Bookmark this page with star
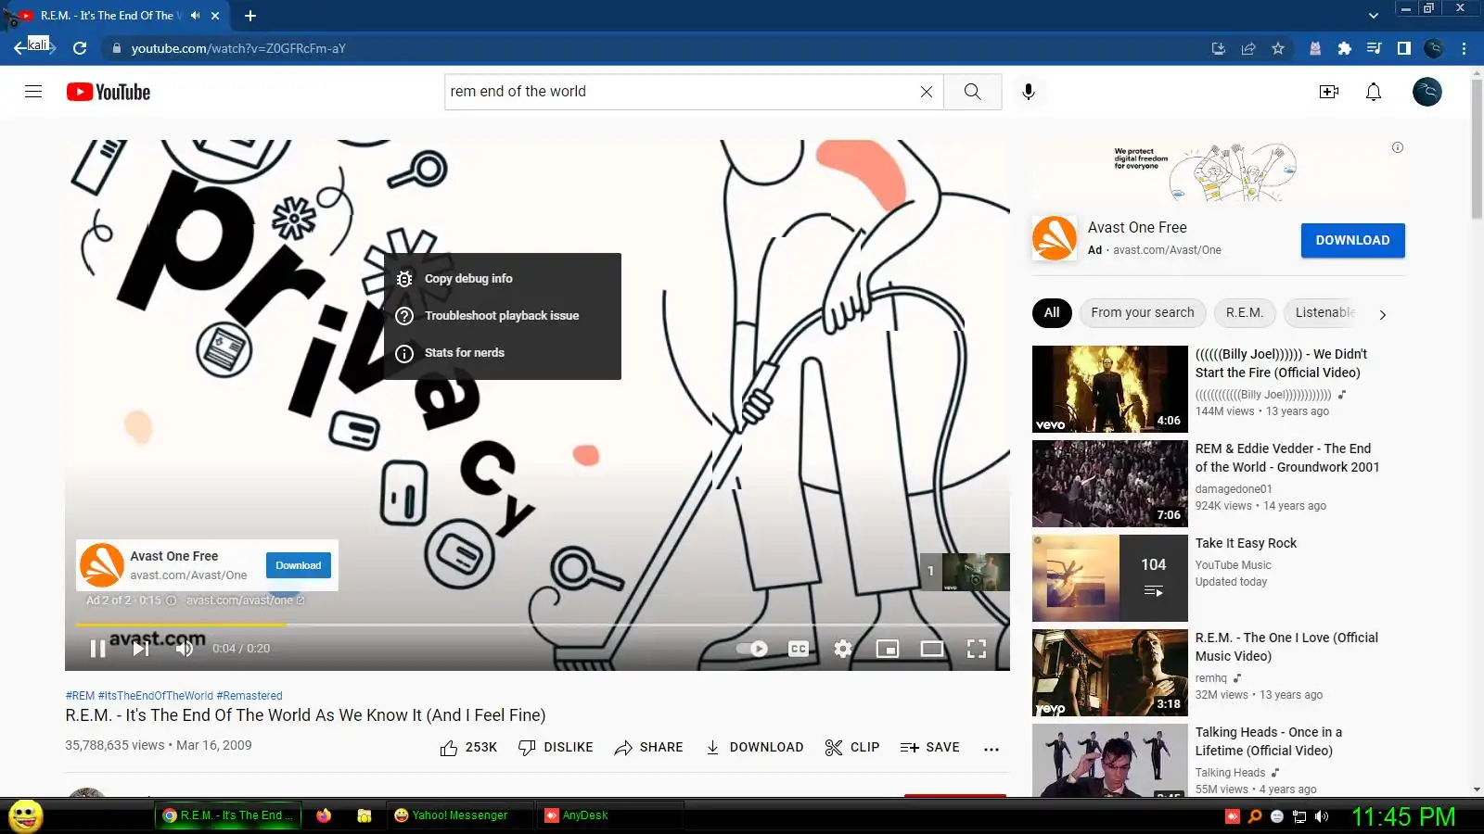The height and width of the screenshot is (834, 1484). 1278,48
